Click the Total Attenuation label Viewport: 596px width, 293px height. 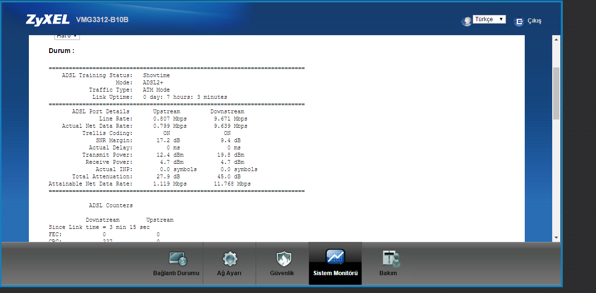click(102, 176)
